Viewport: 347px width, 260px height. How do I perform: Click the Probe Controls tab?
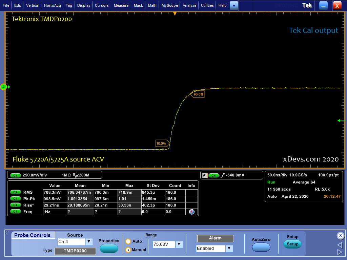[x=33, y=235]
